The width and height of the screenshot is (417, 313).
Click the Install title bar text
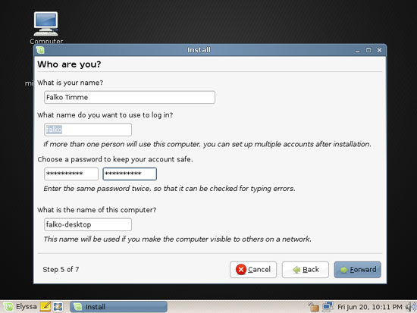199,50
